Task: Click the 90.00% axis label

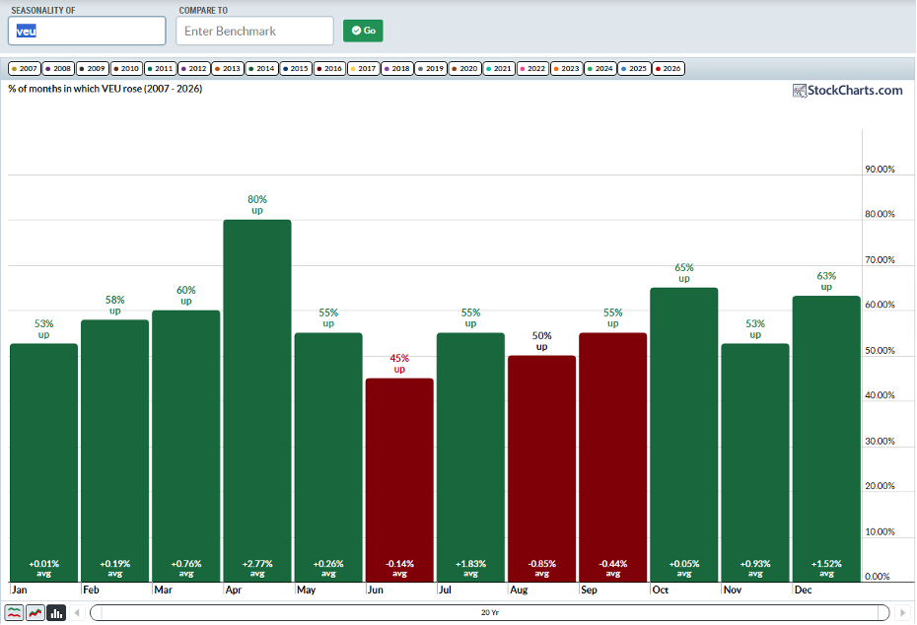Action: [881, 169]
